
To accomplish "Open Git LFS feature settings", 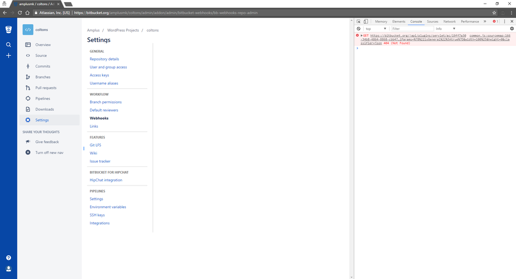I will 96,145.
